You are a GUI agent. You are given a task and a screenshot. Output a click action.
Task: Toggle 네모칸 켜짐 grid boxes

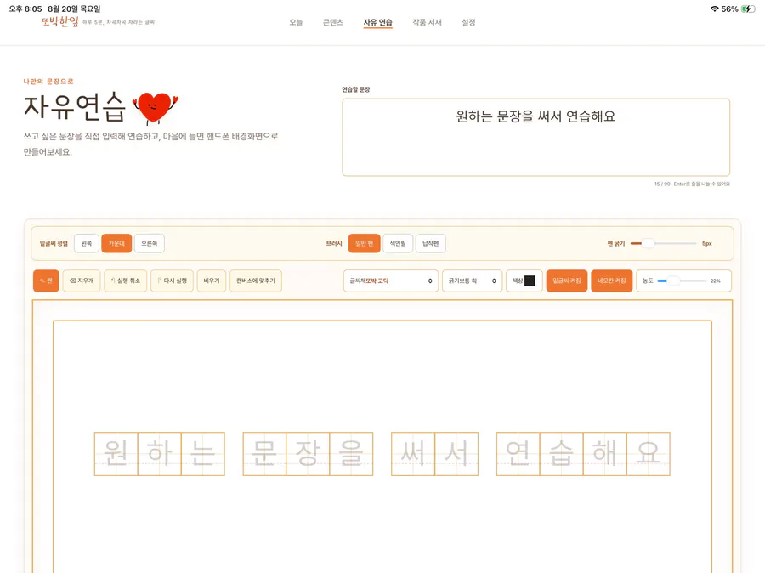point(611,281)
